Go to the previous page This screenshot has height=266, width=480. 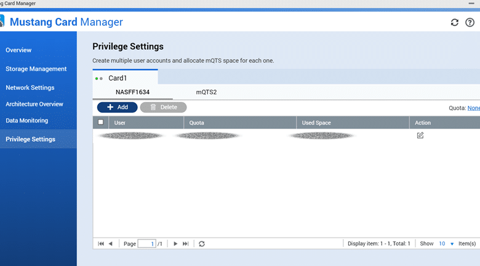pyautogui.click(x=111, y=244)
